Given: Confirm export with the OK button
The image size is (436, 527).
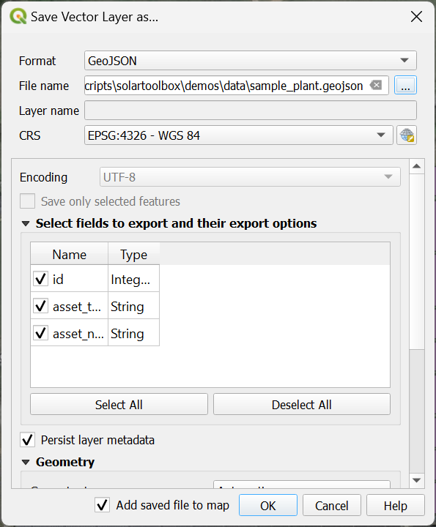Looking at the screenshot, I should tap(268, 505).
